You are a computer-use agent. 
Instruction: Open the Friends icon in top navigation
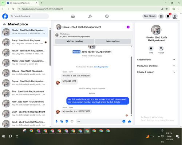pos(90,16)
